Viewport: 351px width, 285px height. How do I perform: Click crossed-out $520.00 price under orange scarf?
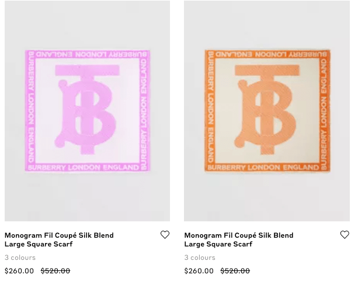(x=235, y=271)
